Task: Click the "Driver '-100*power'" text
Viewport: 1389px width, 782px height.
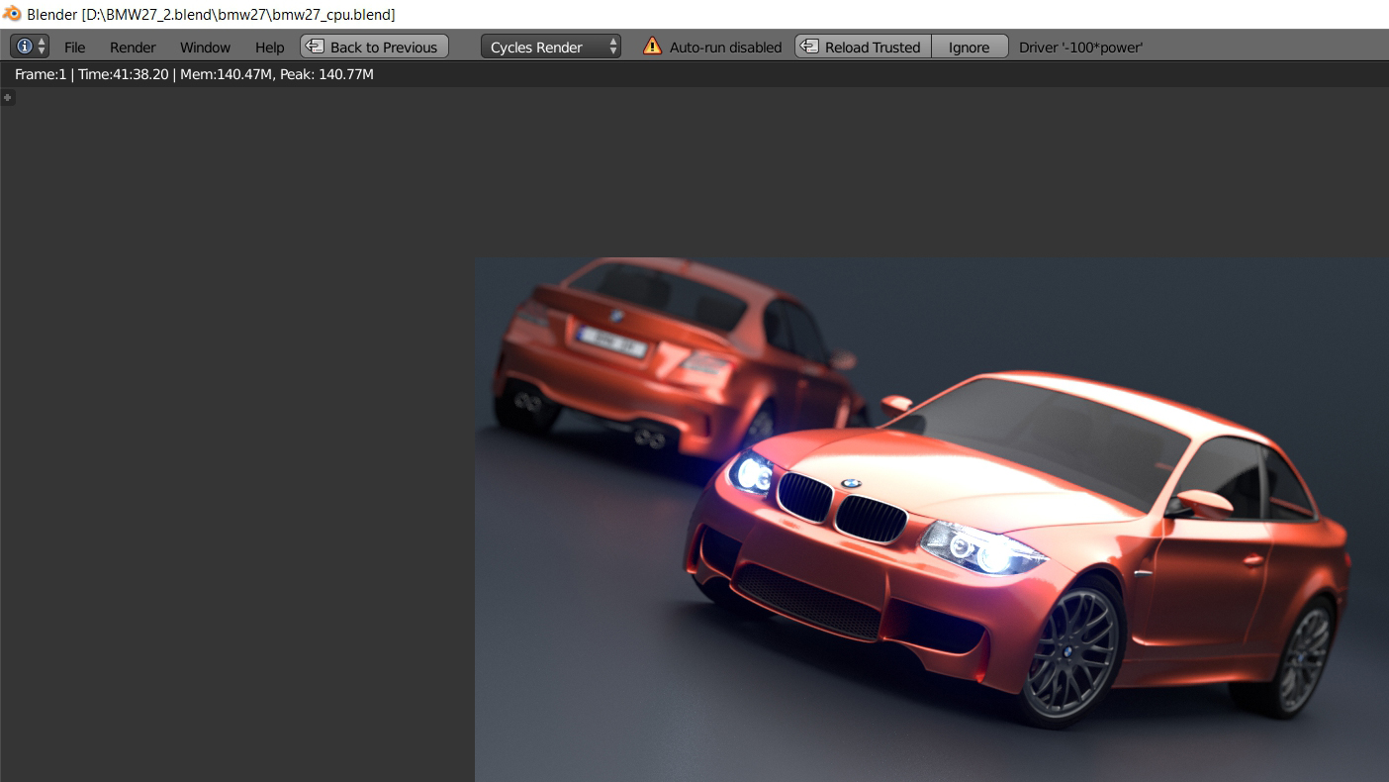Action: pos(1080,47)
